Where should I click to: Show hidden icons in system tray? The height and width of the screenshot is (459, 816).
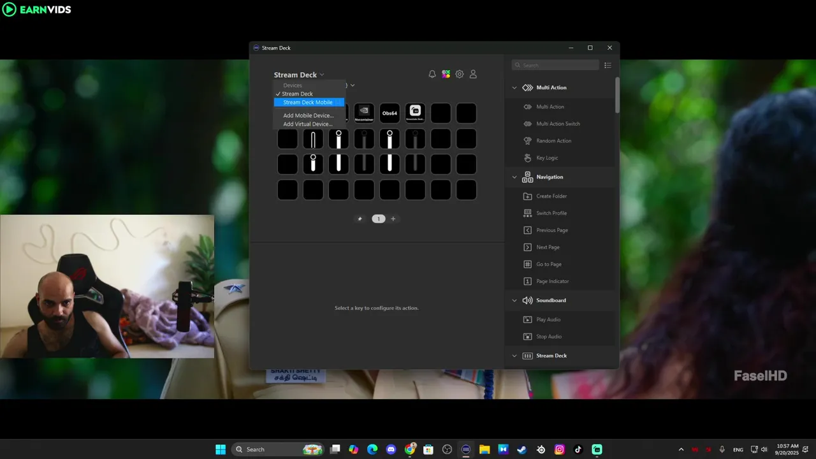681,449
